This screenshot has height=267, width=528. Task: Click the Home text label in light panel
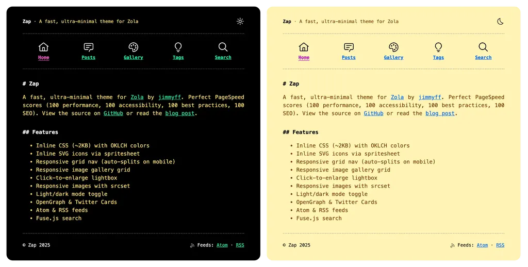tap(304, 58)
